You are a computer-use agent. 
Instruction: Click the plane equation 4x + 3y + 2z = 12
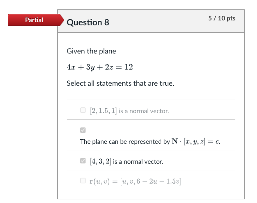[99, 67]
